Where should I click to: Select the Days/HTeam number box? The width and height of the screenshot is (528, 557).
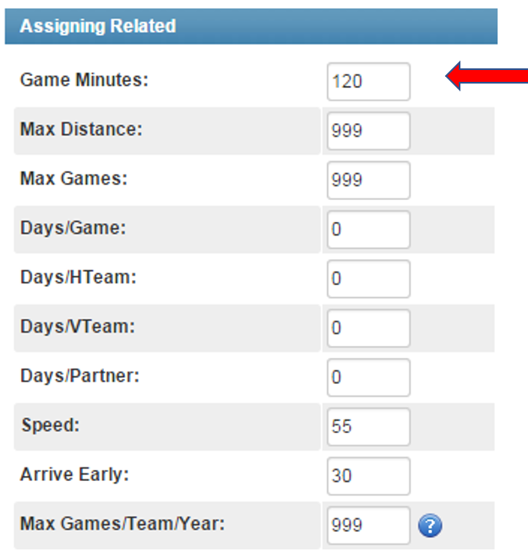tap(368, 278)
